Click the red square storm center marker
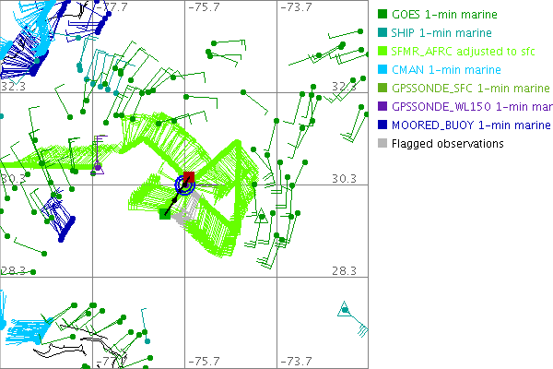This screenshot has height=369, width=553. (189, 176)
